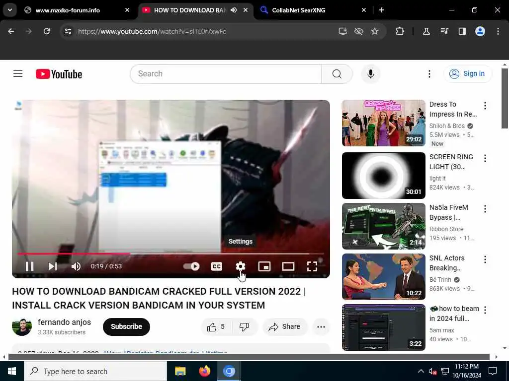Open SCREEN RING LIGHT video title
This screenshot has height=381, width=509.
click(451, 162)
